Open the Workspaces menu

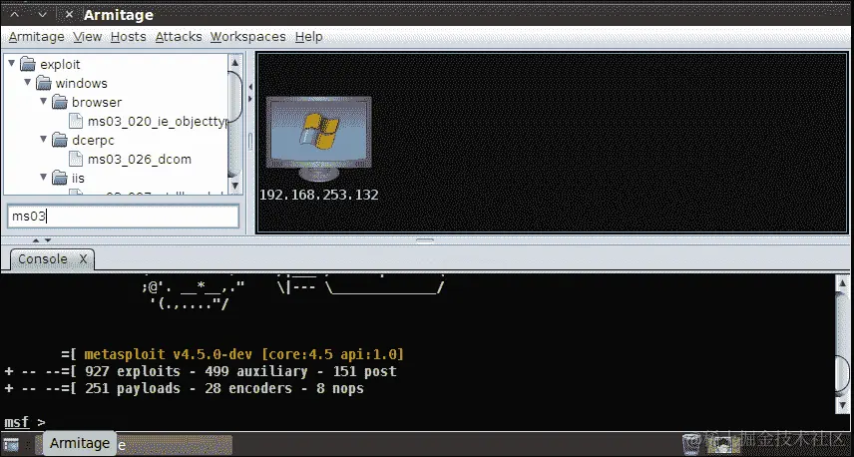coord(247,37)
